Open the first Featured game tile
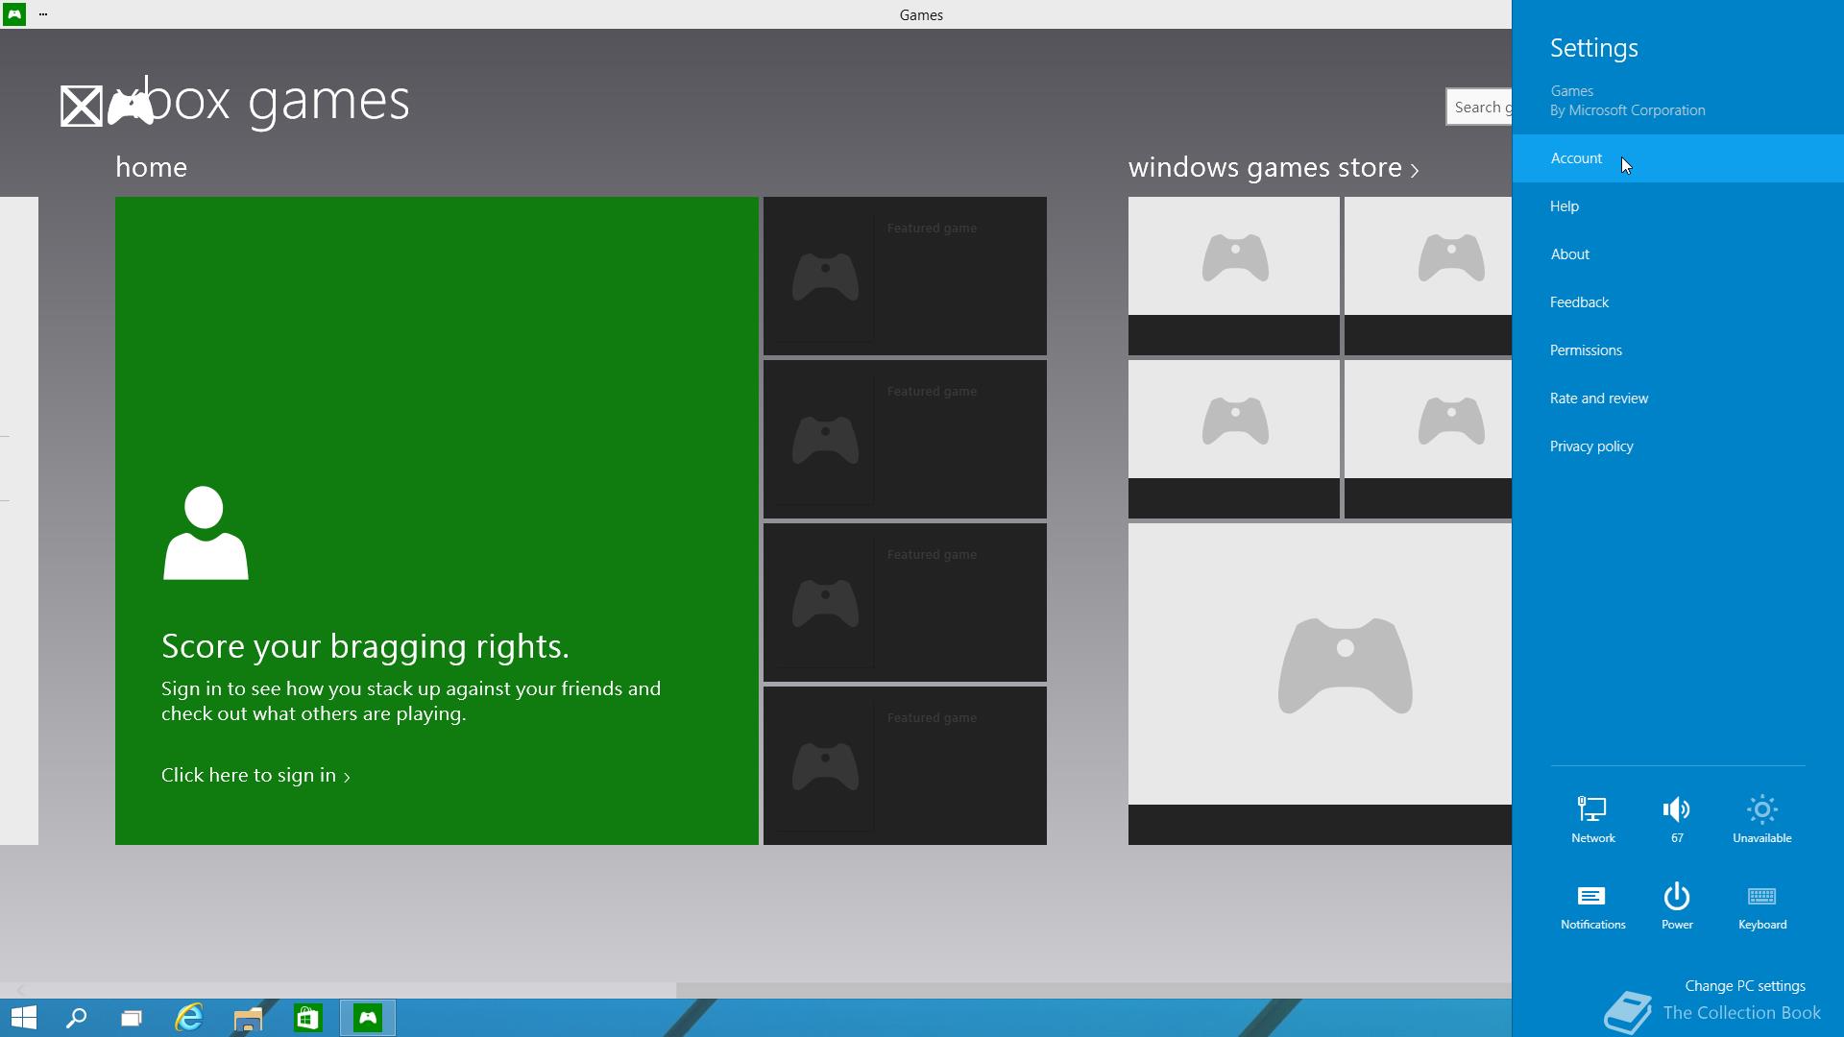Viewport: 1844px width, 1037px height. click(x=905, y=276)
